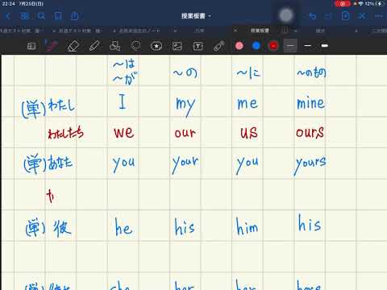Tap the clock showing 22:24
Viewport: 387px width, 290px height.
(x=8, y=4)
